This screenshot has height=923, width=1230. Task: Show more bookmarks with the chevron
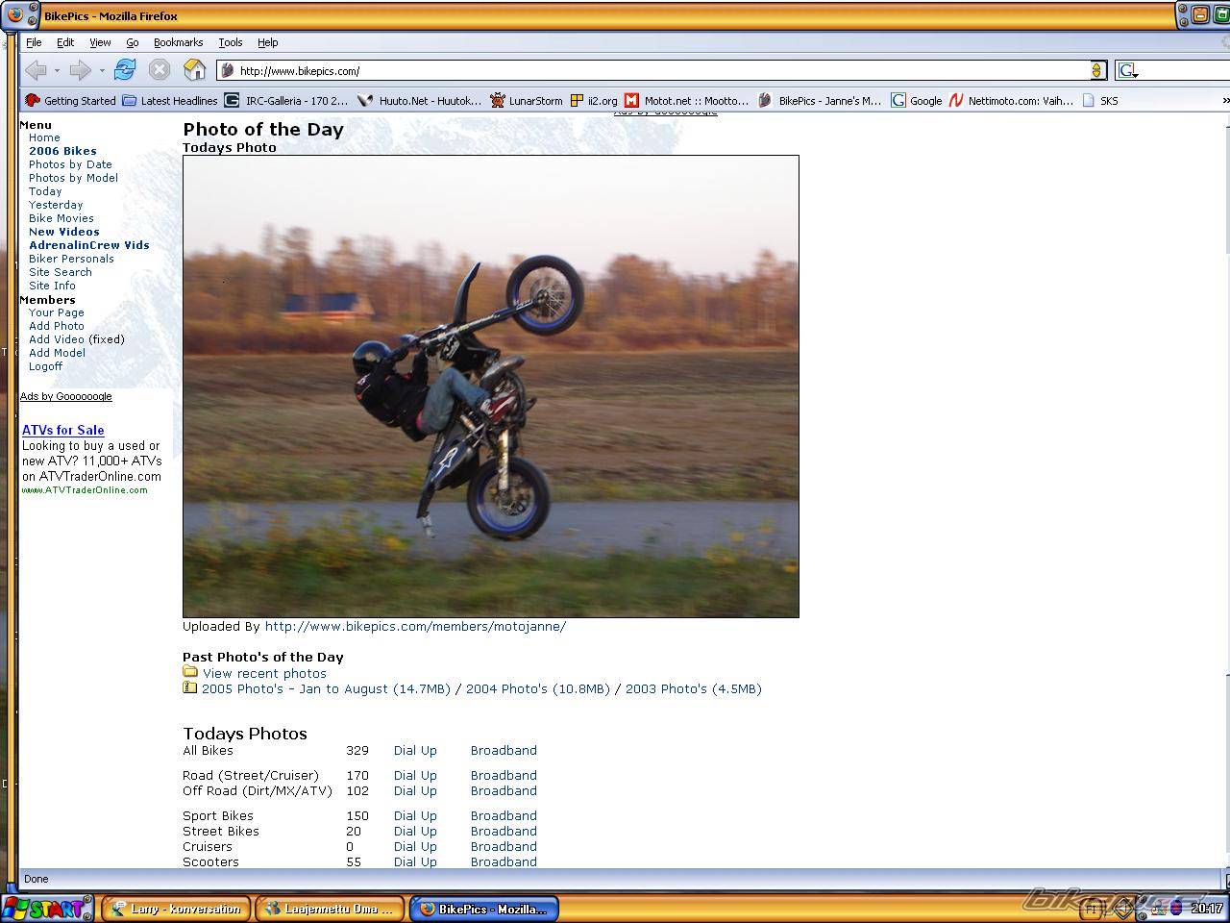click(1224, 100)
